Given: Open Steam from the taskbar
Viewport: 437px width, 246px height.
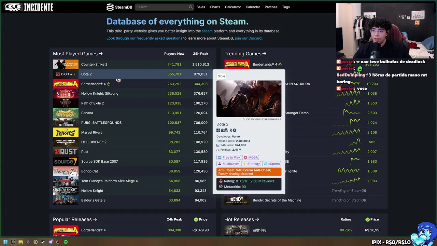Looking at the screenshot, I should coord(43,242).
